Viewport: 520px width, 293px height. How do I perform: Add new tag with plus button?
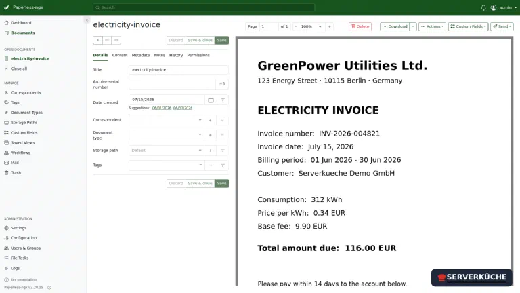coord(211,165)
